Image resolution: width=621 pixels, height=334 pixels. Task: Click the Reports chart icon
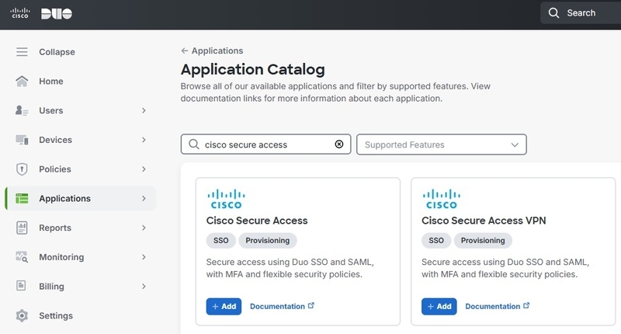point(22,228)
